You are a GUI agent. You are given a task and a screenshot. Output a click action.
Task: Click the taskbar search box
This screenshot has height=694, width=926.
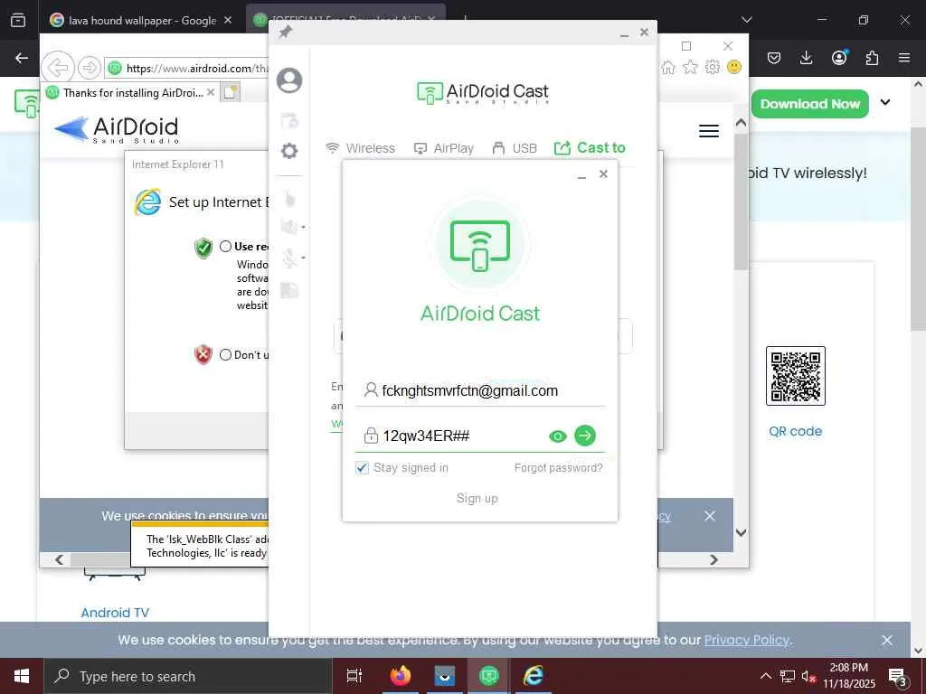[188, 676]
